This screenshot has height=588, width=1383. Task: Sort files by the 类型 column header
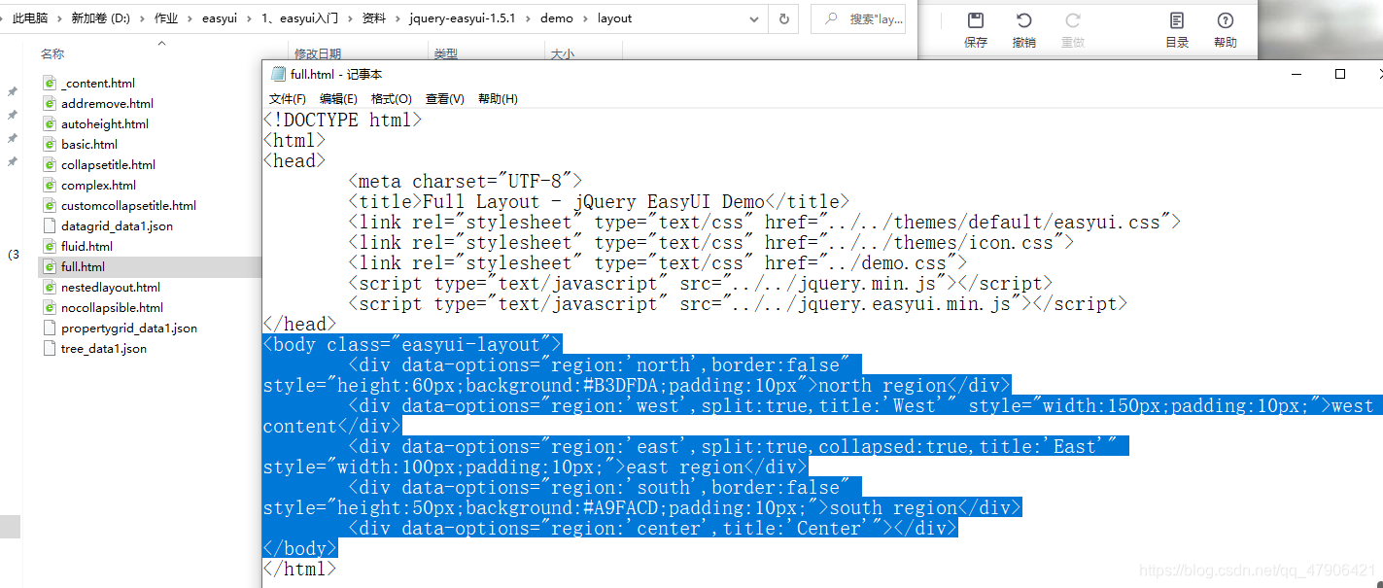click(445, 54)
